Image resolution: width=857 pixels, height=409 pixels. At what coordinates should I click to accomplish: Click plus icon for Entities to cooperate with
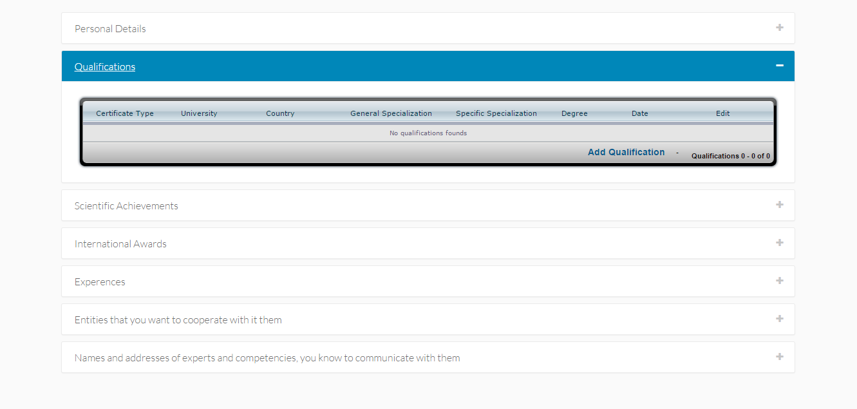tap(779, 319)
